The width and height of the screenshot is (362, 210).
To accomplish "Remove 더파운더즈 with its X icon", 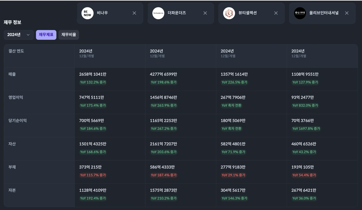I will [x=205, y=13].
